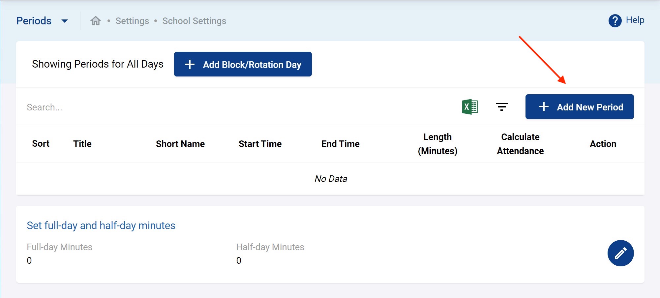Click the Sort column header
This screenshot has width=660, height=298.
41,144
